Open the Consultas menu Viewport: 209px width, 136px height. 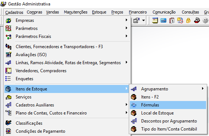tap(190, 12)
